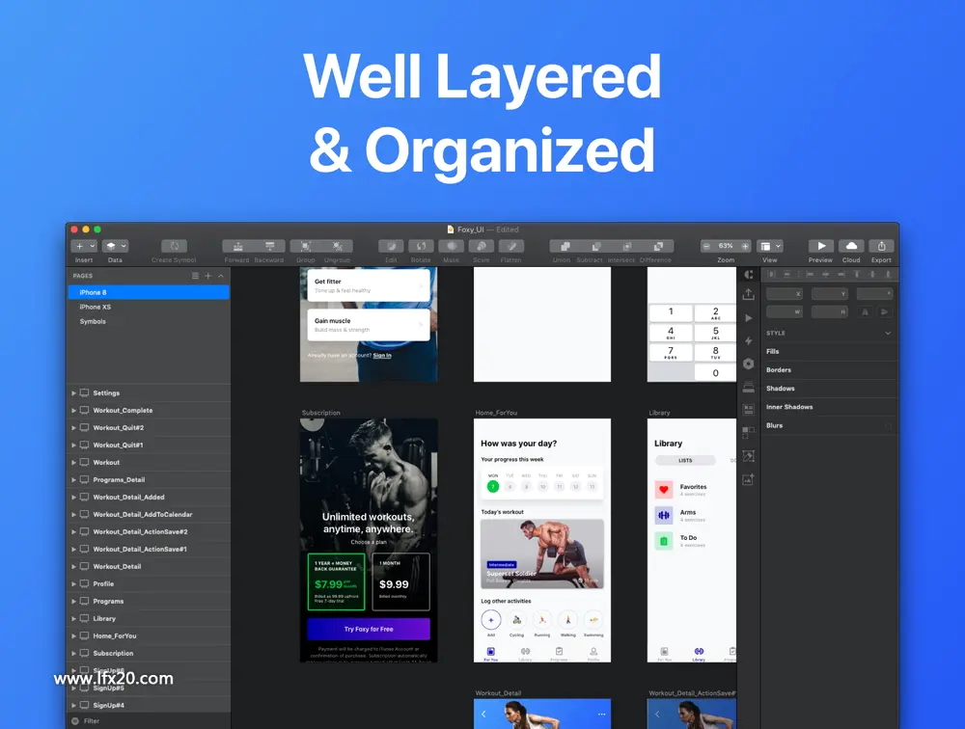Viewport: 965px width, 729px height.
Task: Collapse the Pages list chevron
Action: click(221, 276)
